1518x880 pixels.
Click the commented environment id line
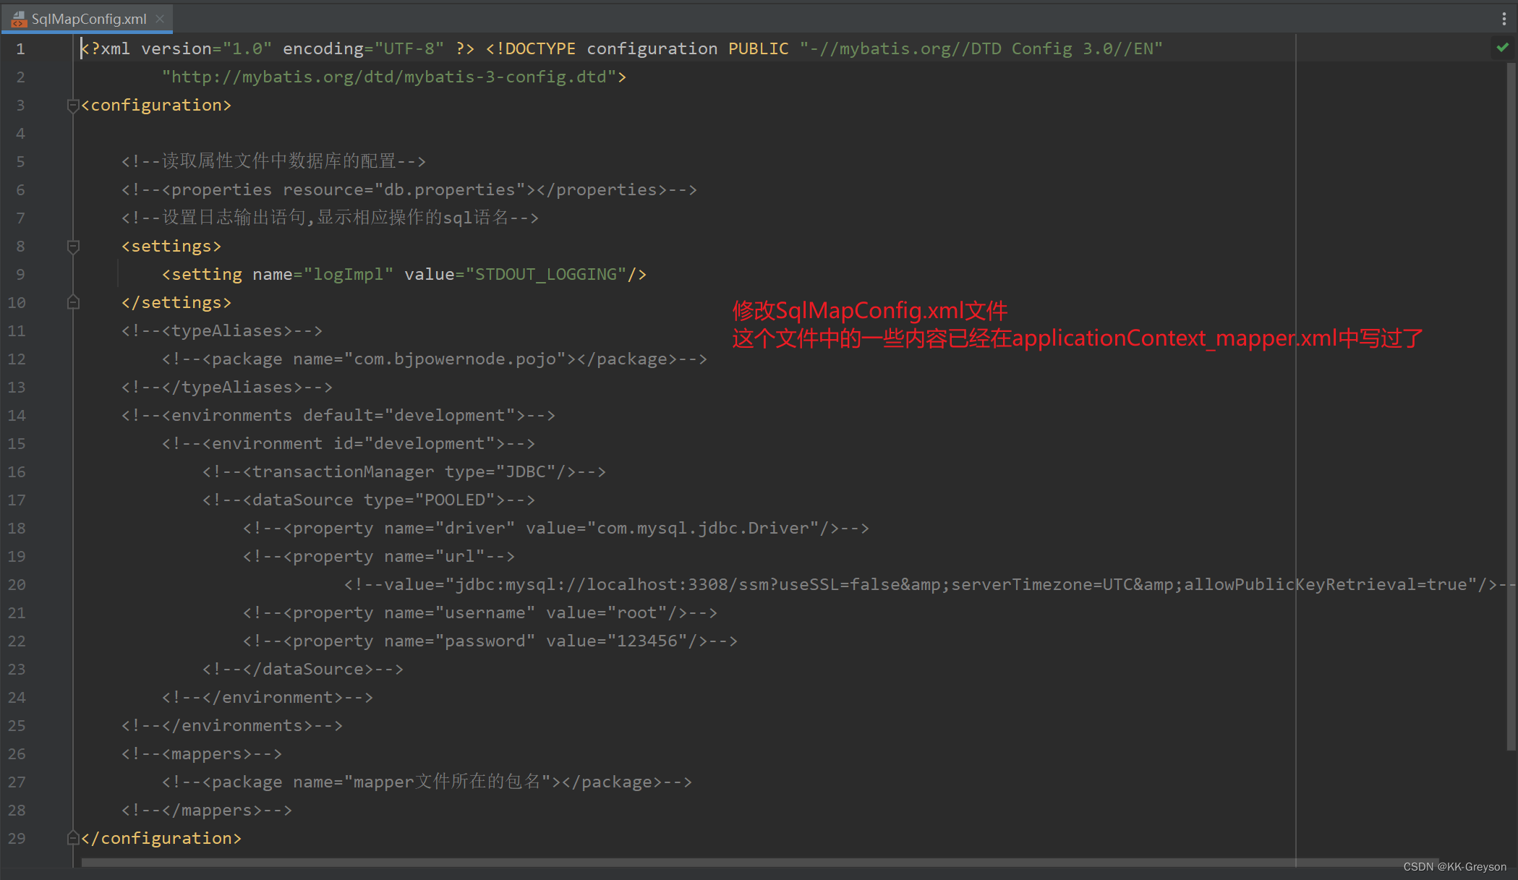[349, 444]
